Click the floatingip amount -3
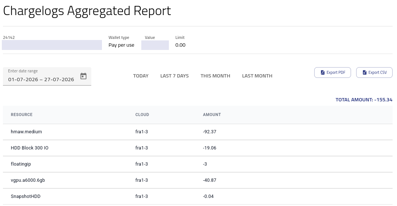The height and width of the screenshot is (206, 397). coord(205,164)
